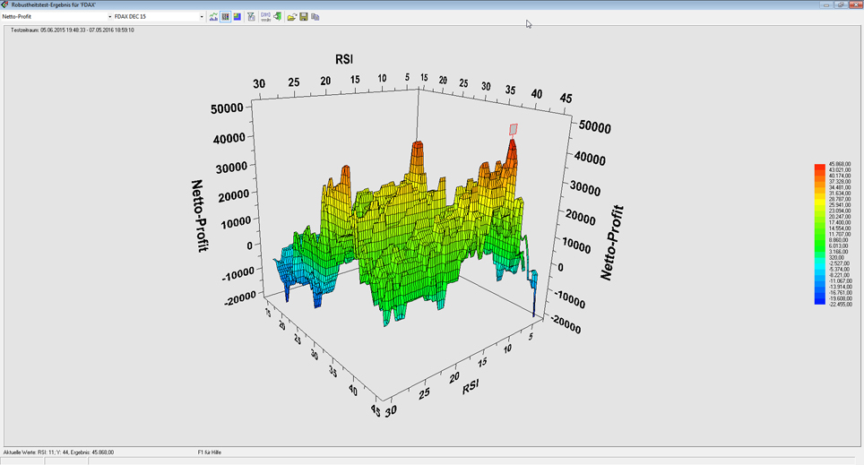Toggle the table grid view button
The height and width of the screenshot is (465, 864).
225,16
